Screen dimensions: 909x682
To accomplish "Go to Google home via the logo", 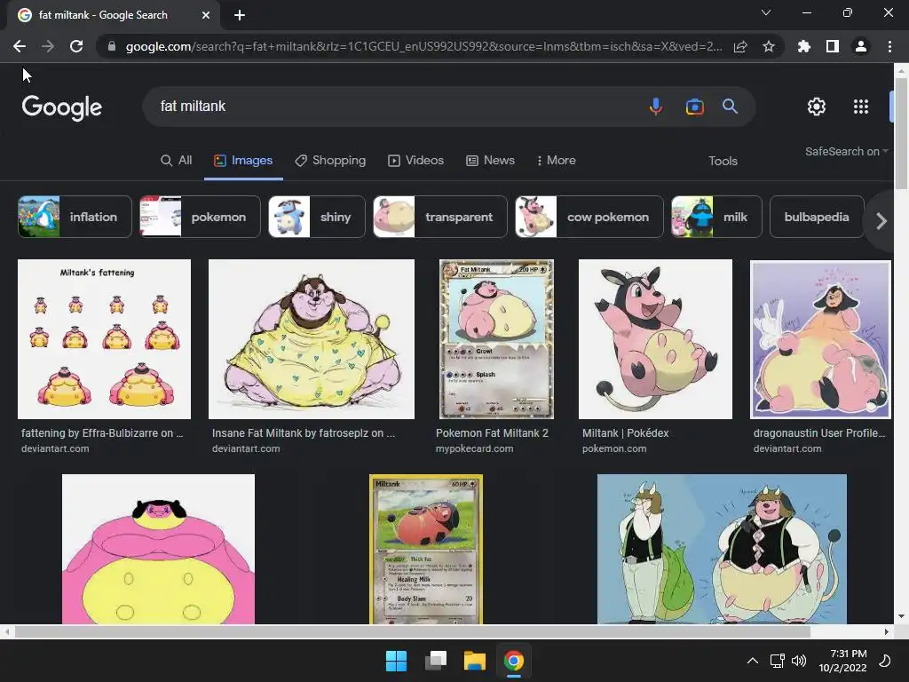I will pyautogui.click(x=62, y=107).
